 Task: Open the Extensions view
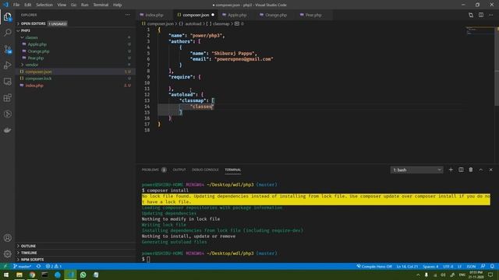(x=7, y=98)
